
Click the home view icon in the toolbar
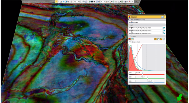(80, 2)
